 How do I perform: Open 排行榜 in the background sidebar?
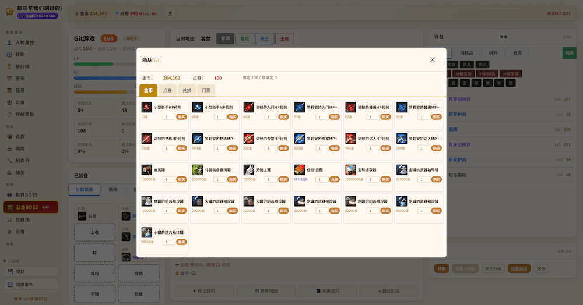point(23,66)
